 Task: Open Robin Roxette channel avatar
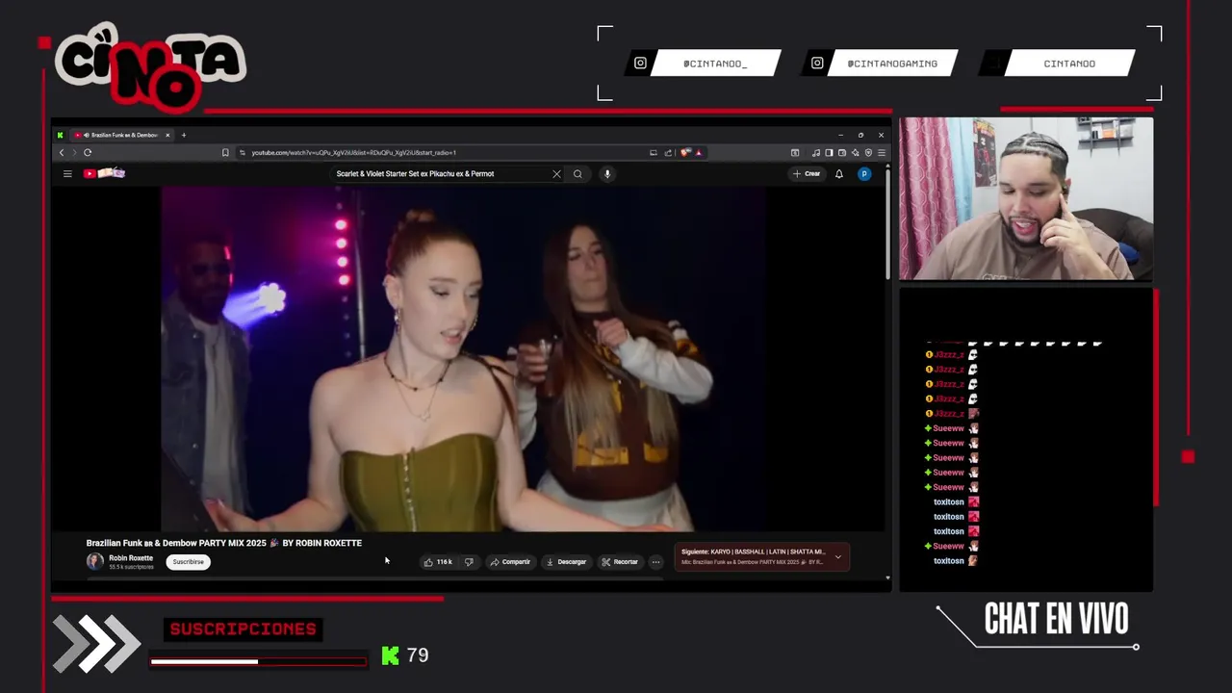coord(94,561)
